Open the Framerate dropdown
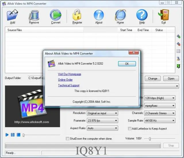 tap(102, 121)
